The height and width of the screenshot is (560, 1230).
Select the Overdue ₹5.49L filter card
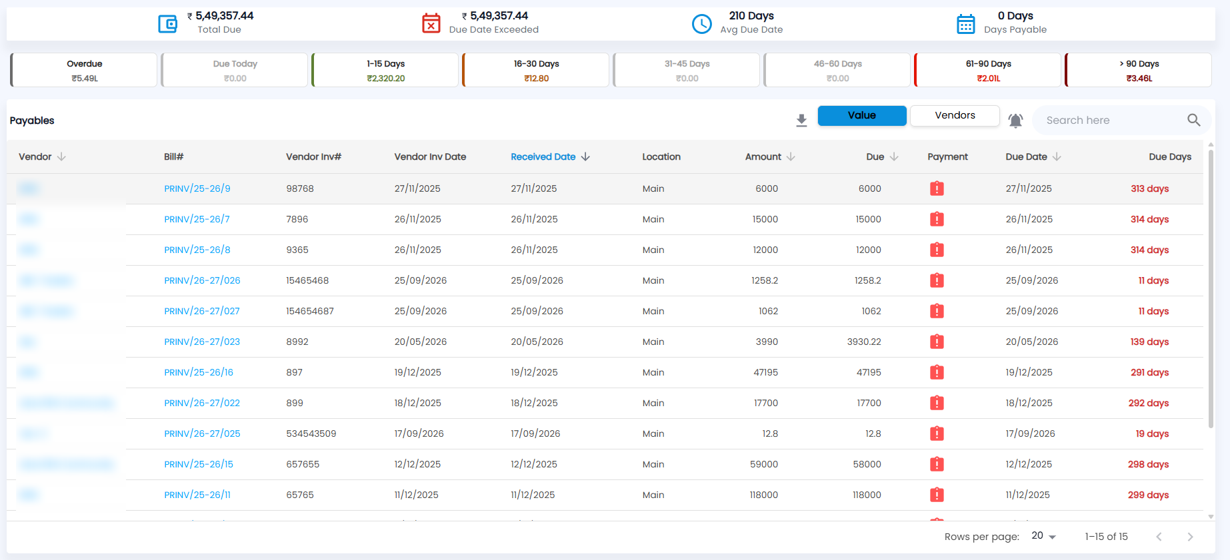click(x=84, y=70)
